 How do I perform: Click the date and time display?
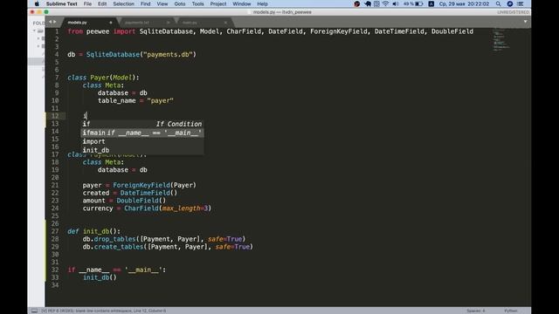coord(464,3)
